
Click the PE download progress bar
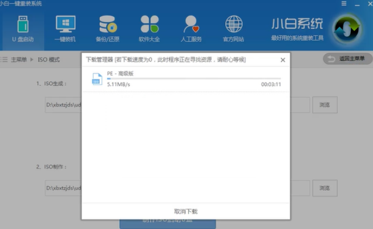click(193, 79)
